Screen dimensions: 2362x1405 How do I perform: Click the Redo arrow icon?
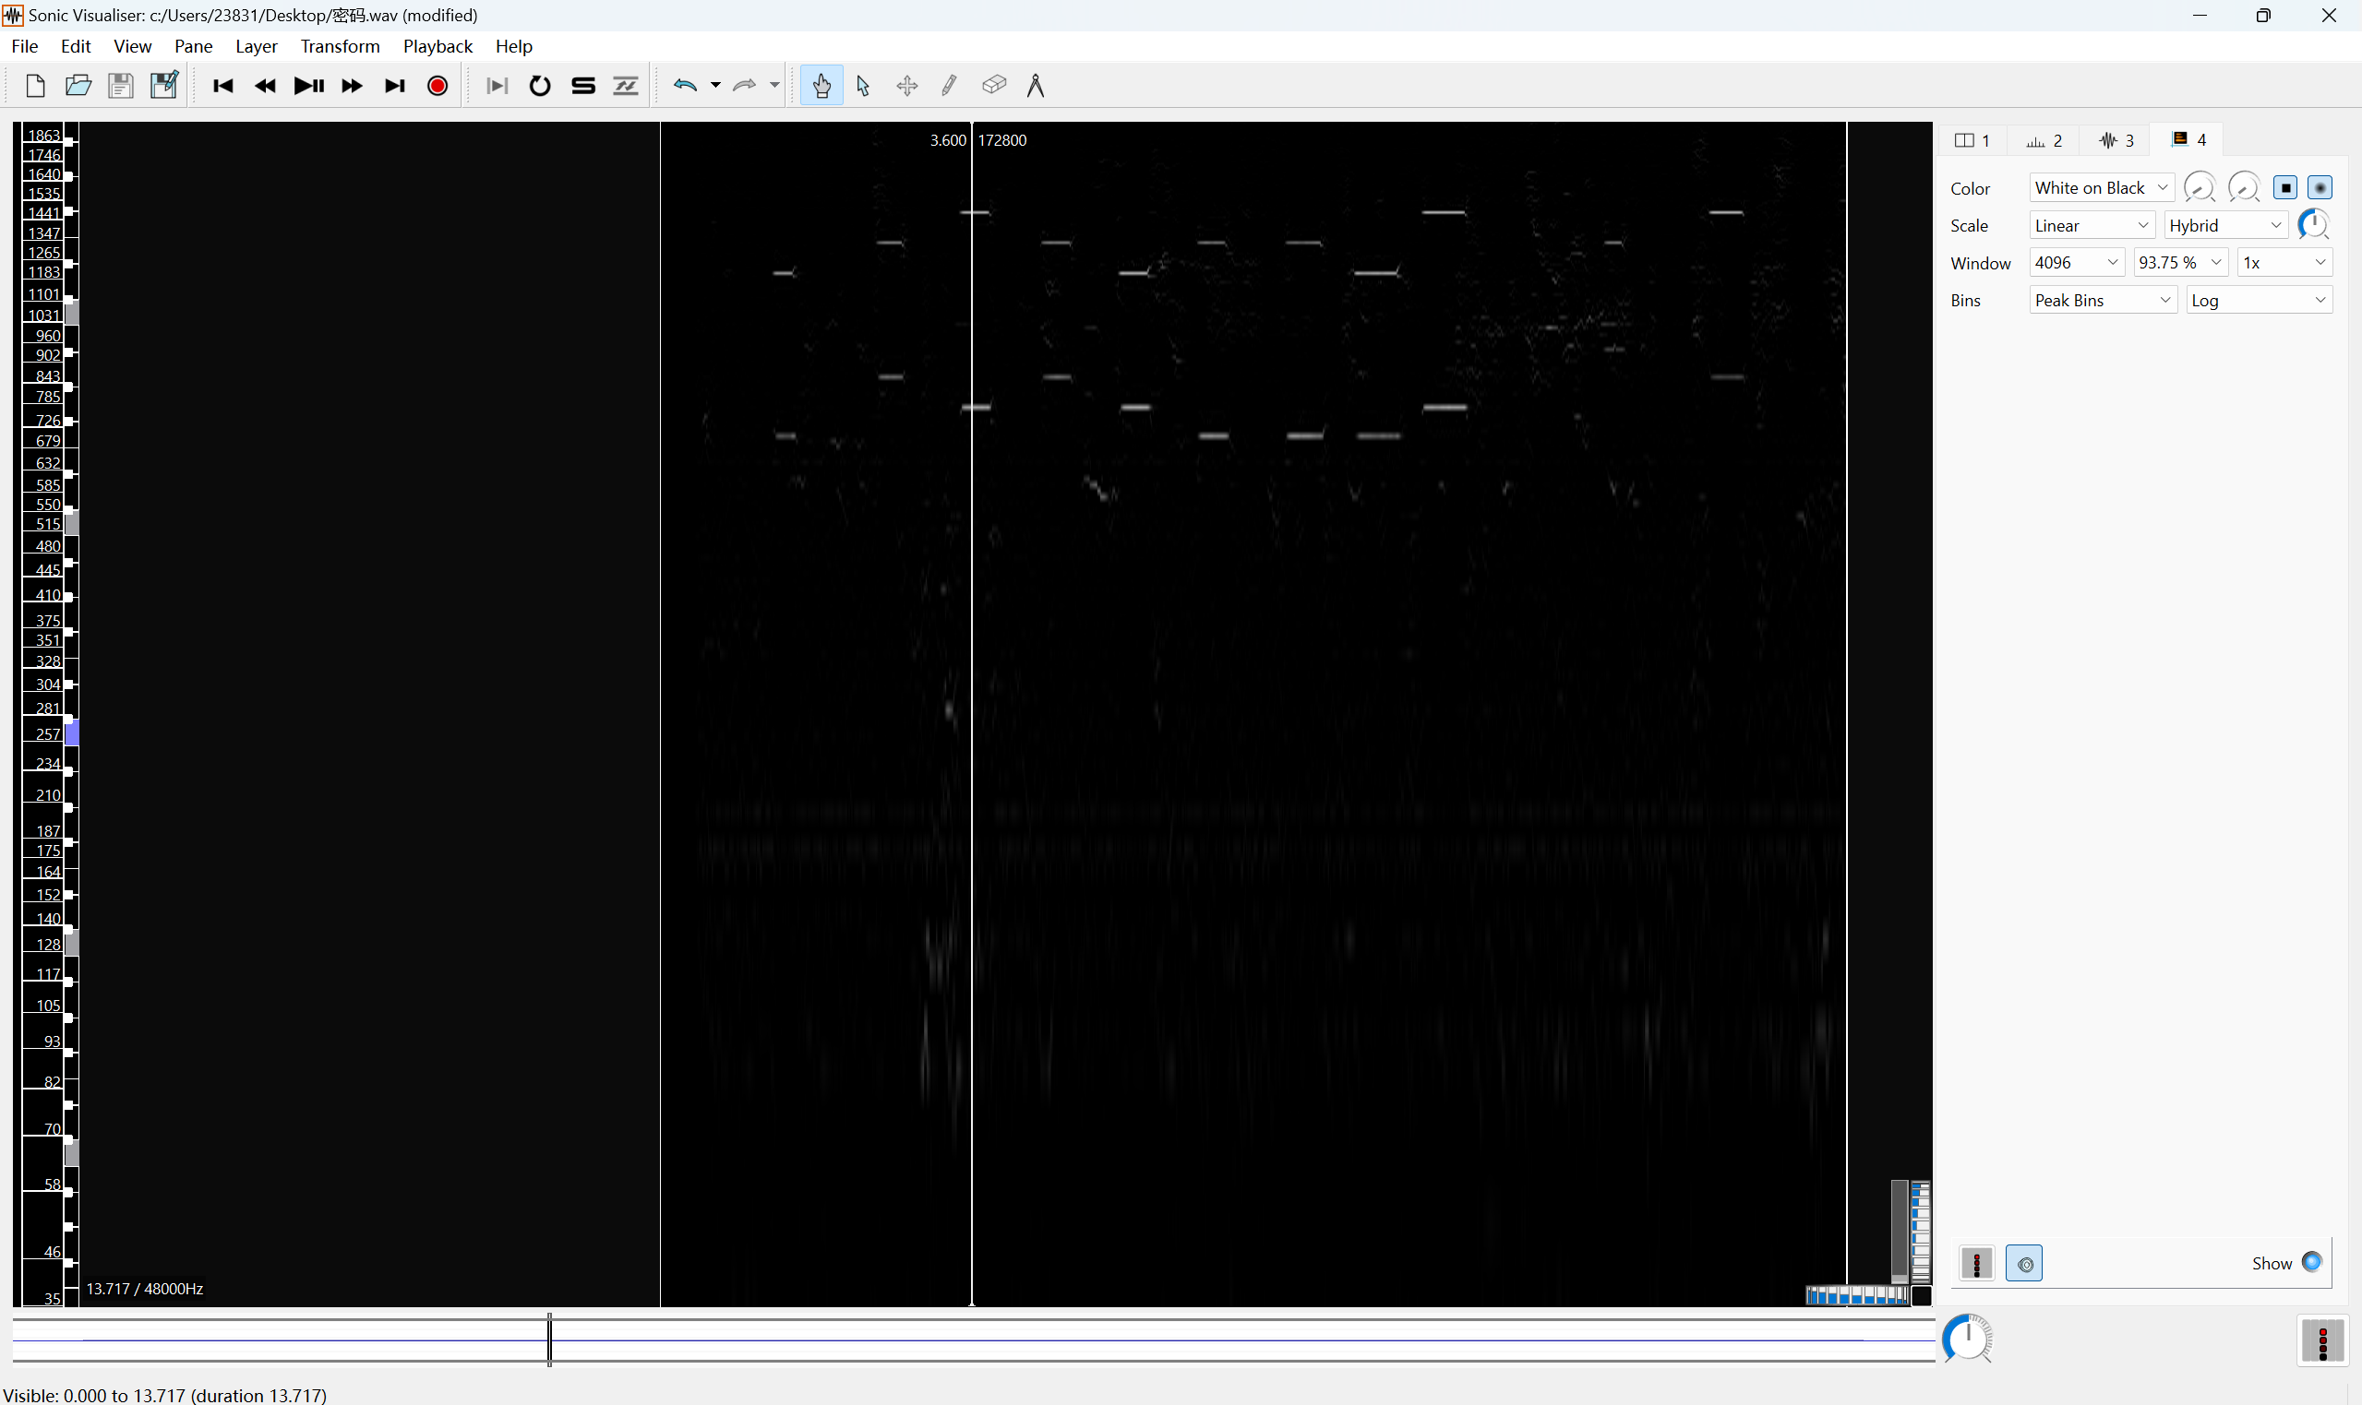tap(744, 86)
